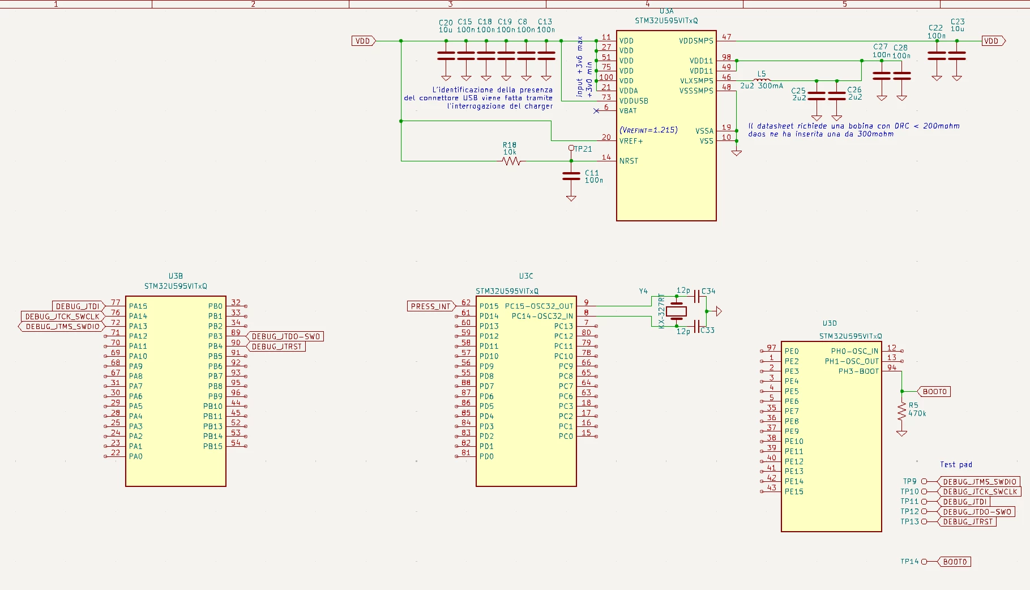This screenshot has width=1030, height=590.
Task: Select DEBUG_JTRST label at pin PB4
Action: point(276,347)
